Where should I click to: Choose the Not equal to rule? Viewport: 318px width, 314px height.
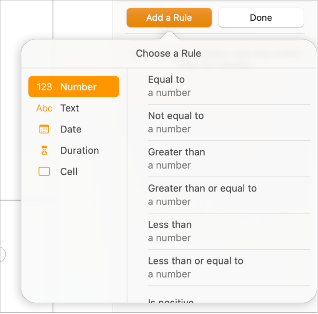(x=176, y=116)
